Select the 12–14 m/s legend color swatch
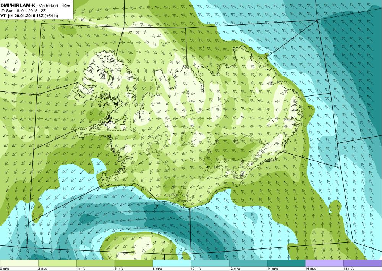 (248, 263)
